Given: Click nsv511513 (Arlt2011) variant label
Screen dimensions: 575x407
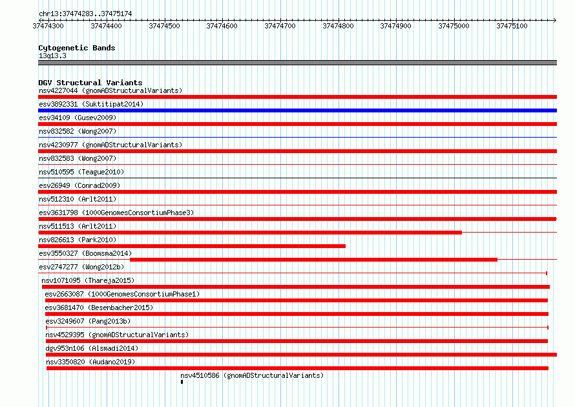Looking at the screenshot, I should [x=78, y=226].
